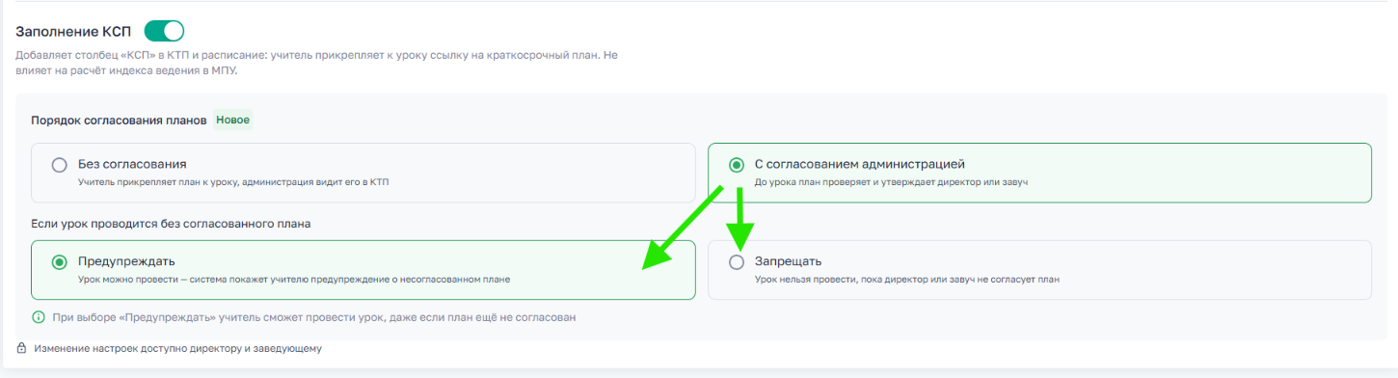Select the «Запрещать» radio button
The image size is (1398, 378).
[737, 261]
